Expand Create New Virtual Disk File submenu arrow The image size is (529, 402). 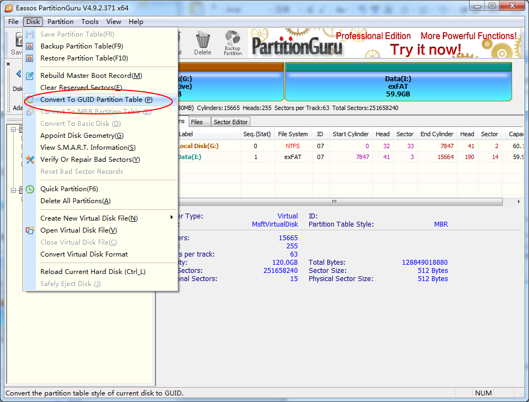(172, 217)
